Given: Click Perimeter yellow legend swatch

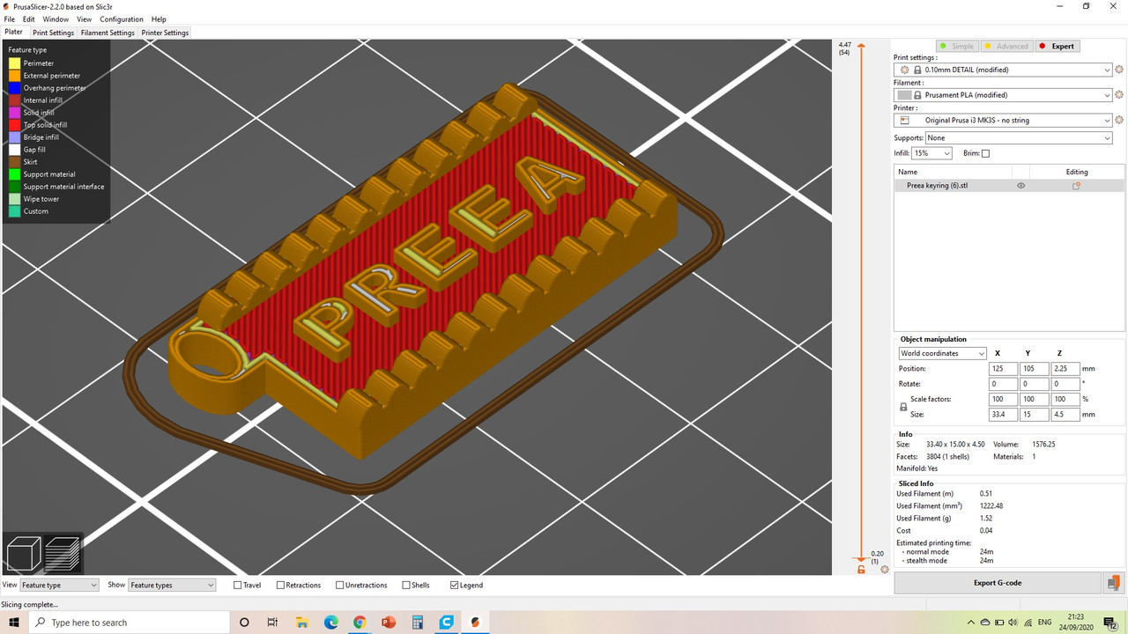Looking at the screenshot, I should tap(15, 63).
